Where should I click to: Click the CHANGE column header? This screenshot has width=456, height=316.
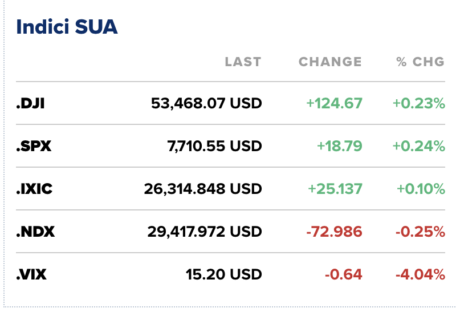[x=331, y=62]
